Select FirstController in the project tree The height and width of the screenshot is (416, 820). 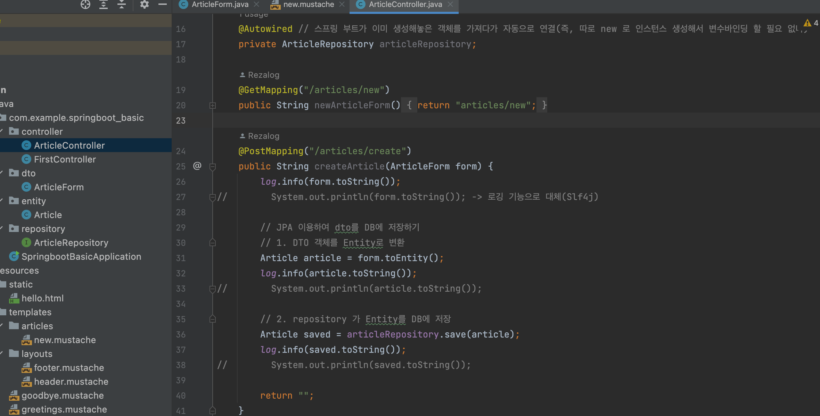[x=65, y=159]
